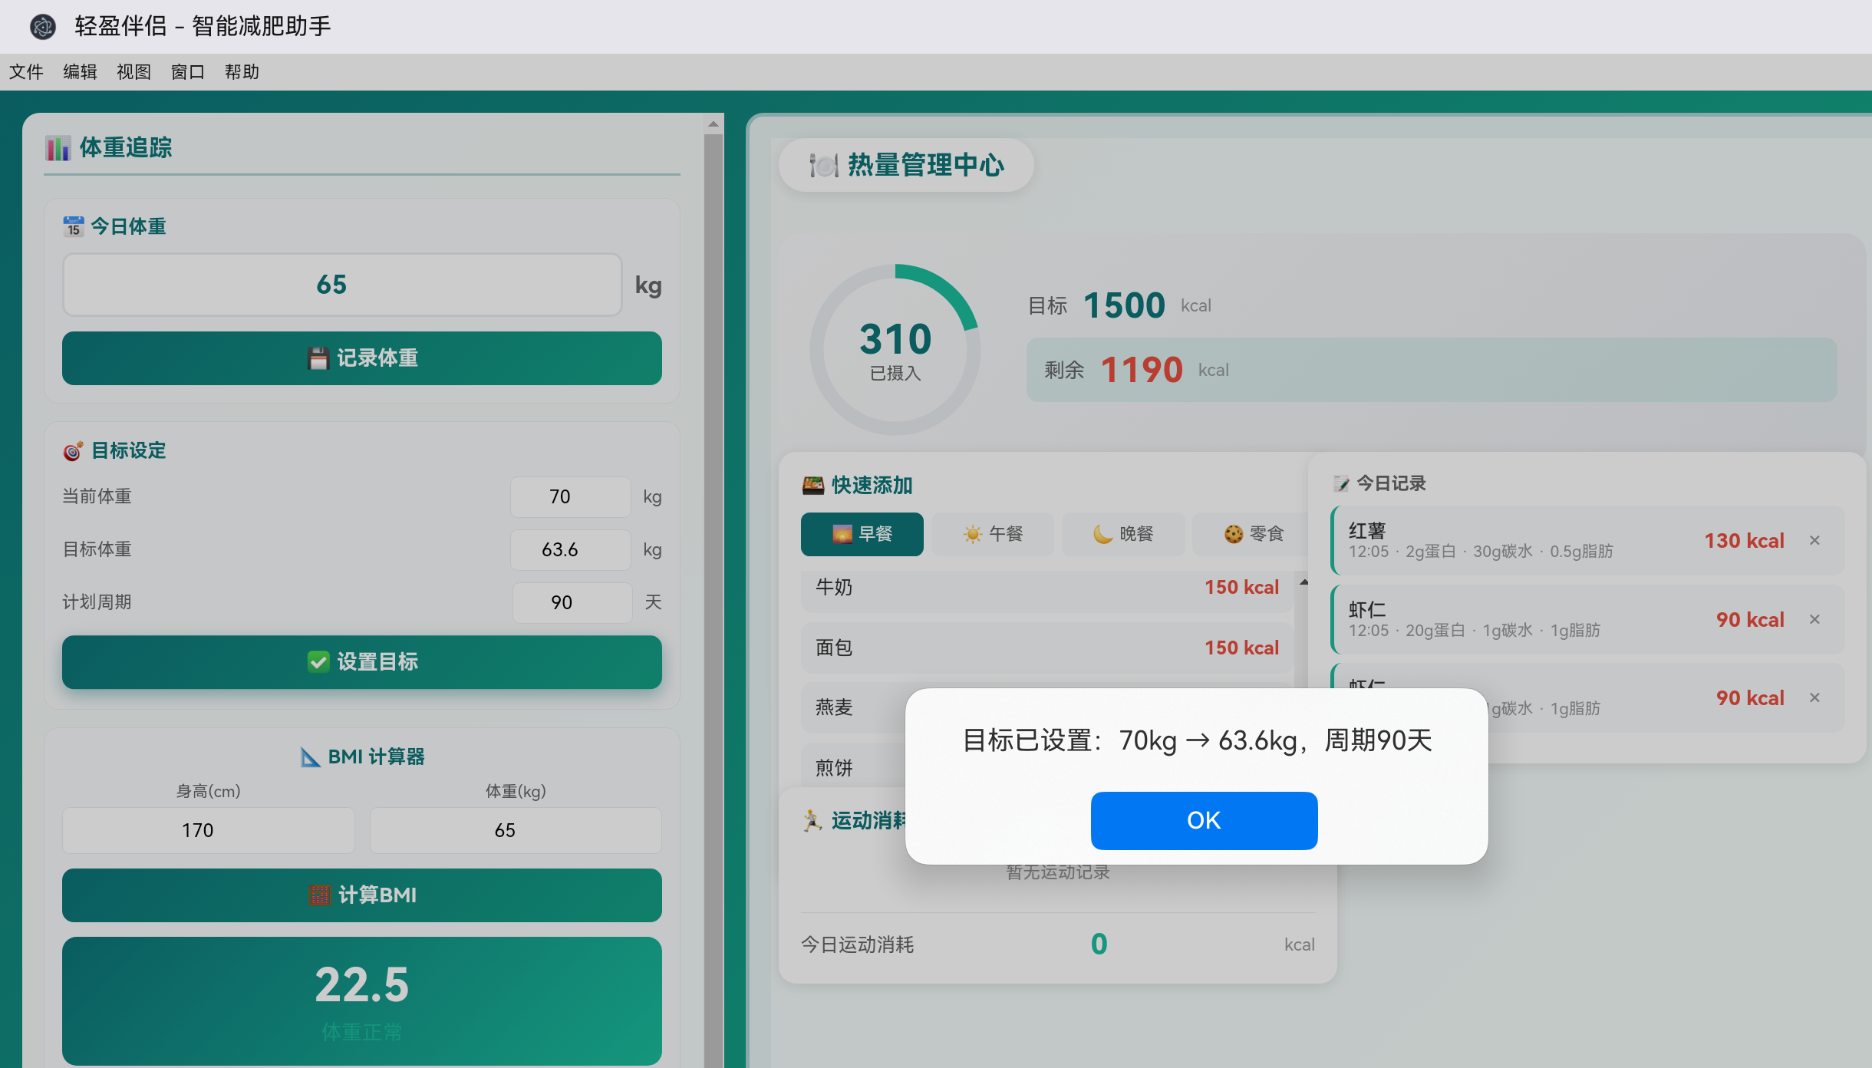Click the 暂无运动记录 placeholder text

coord(1058,872)
